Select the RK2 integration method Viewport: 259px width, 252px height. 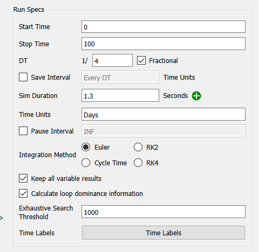click(138, 147)
